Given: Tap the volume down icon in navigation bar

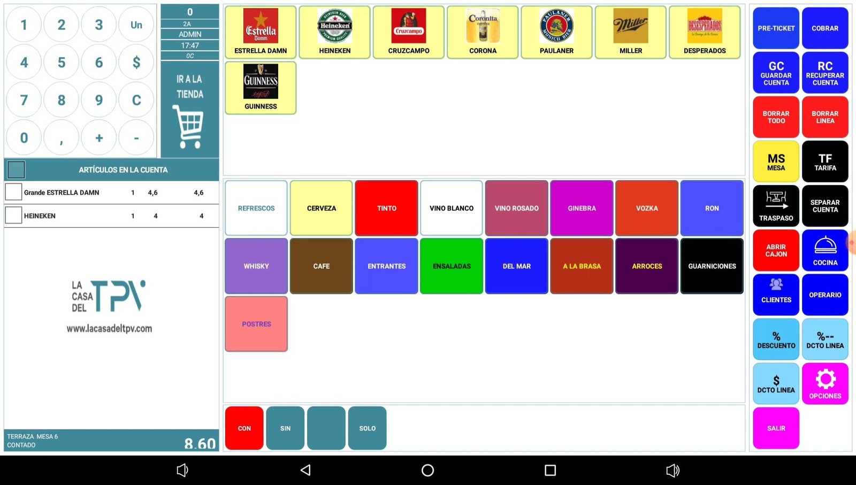Looking at the screenshot, I should (x=182, y=470).
